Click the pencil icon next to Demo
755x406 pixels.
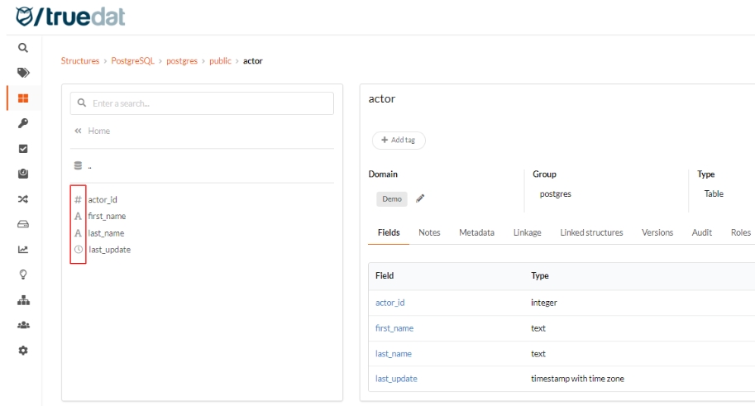point(420,198)
